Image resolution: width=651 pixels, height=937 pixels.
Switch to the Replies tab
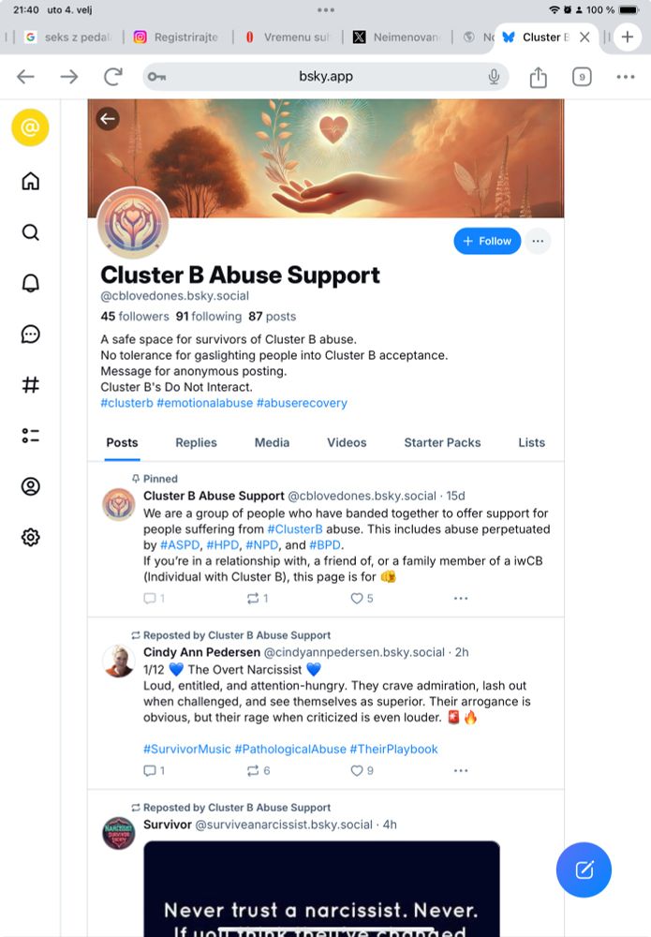point(196,443)
